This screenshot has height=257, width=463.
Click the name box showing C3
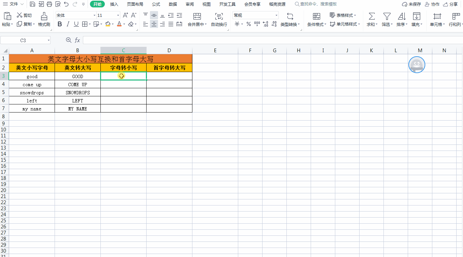pyautogui.click(x=25, y=40)
